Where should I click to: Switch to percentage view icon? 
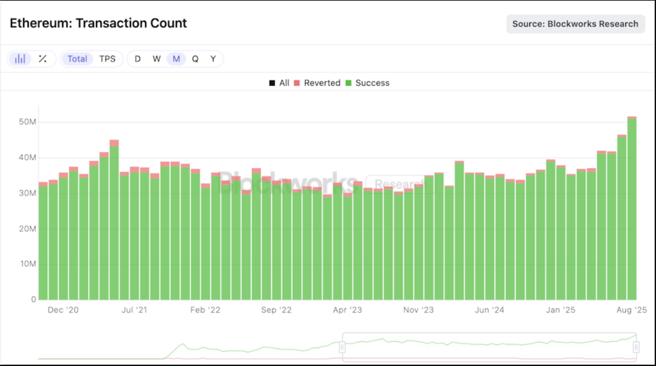coord(43,59)
